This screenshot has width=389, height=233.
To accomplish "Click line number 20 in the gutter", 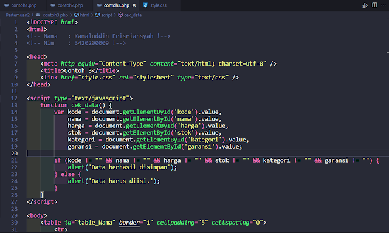I will pos(14,154).
